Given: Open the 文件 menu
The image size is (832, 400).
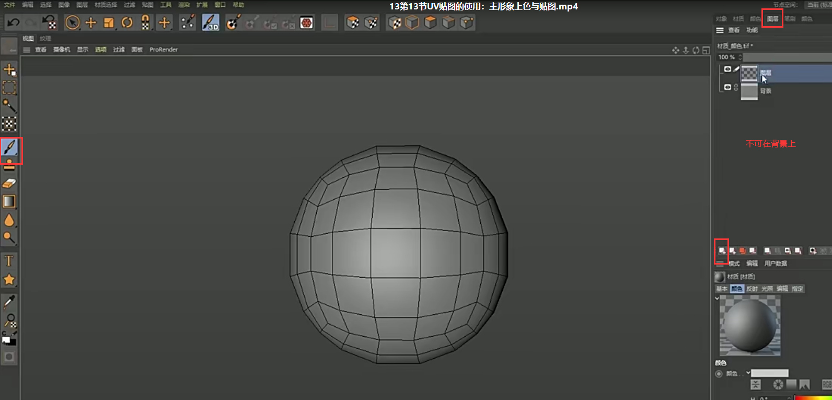Looking at the screenshot, I should [x=9, y=5].
